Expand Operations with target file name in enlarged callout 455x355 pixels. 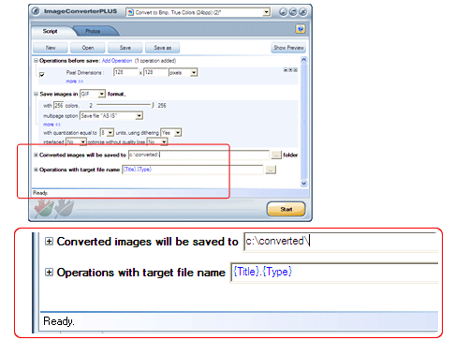[49, 273]
